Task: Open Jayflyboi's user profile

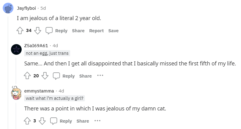Action: coord(26,8)
